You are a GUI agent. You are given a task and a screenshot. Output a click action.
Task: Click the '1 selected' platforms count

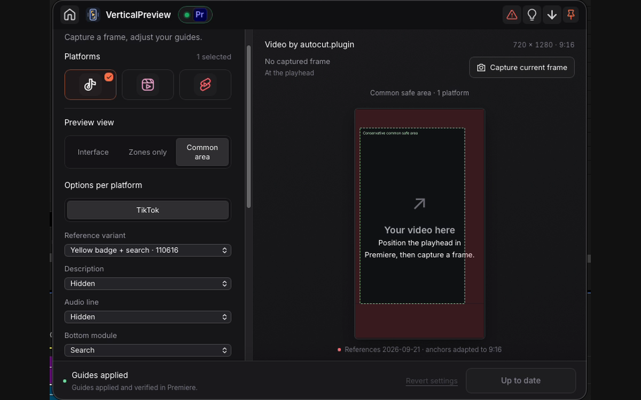[x=214, y=57]
